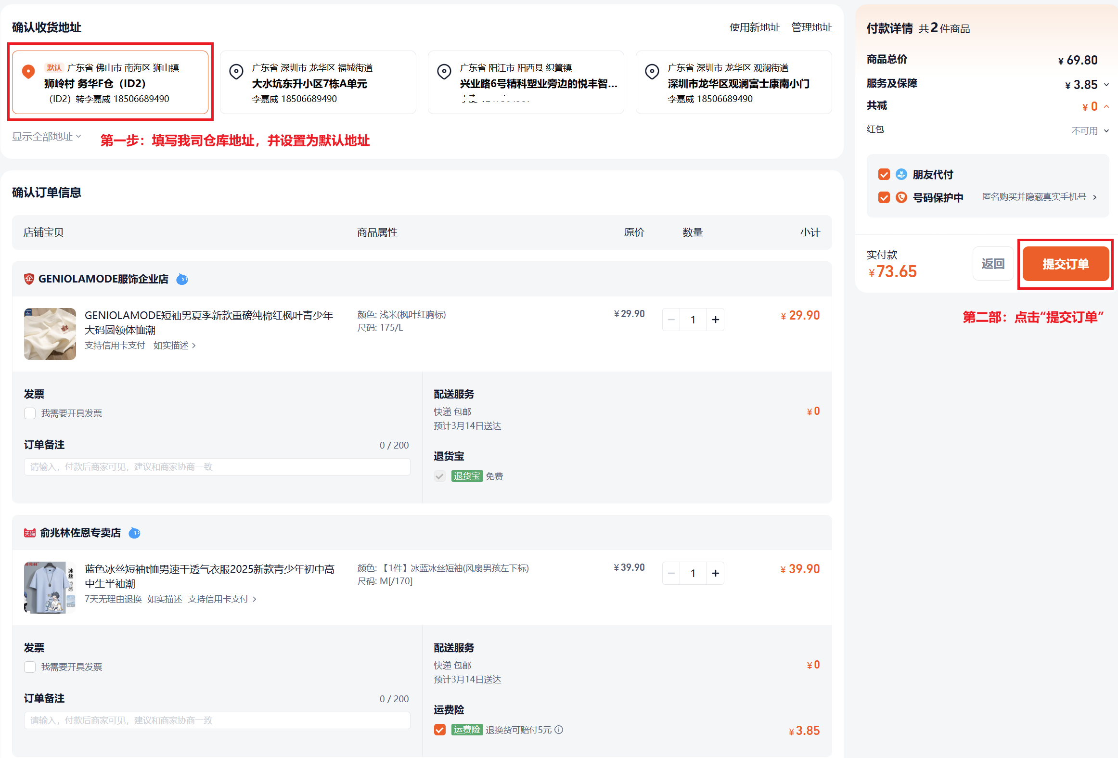This screenshot has height=758, width=1118.
Task: Click the location pin on 织篢镇 address card
Action: pyautogui.click(x=444, y=72)
